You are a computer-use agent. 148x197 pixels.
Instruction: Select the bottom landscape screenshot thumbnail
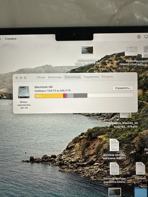(115, 192)
